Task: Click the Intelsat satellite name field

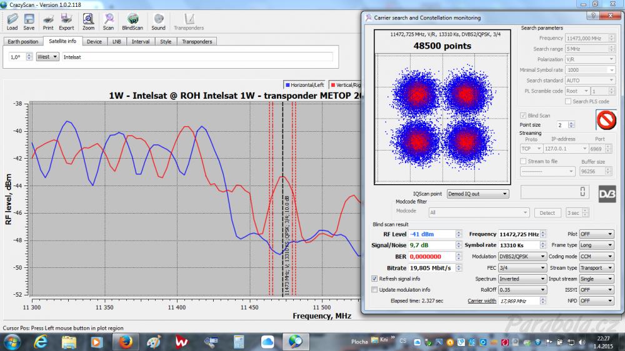Action: (x=197, y=57)
